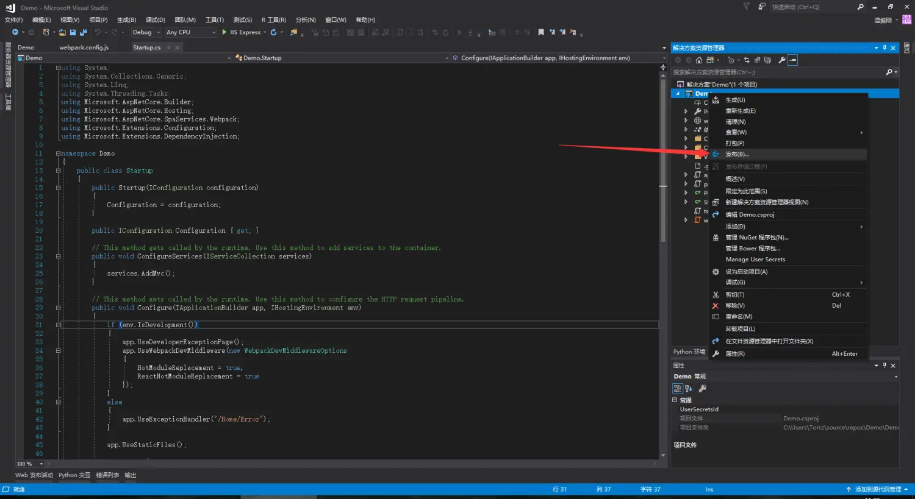Click the pin icon of Solution Explorer panel
915x499 pixels.
(884, 48)
